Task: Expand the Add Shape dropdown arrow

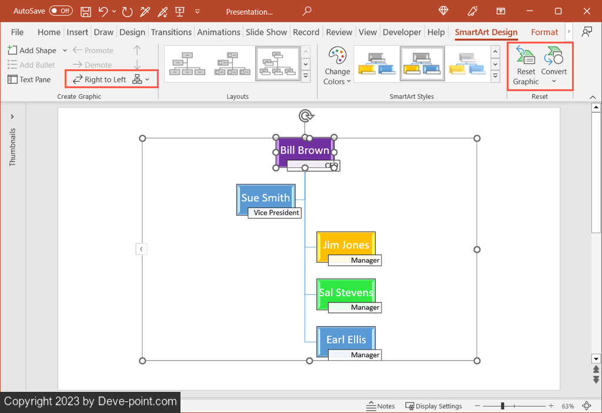Action: (x=65, y=51)
